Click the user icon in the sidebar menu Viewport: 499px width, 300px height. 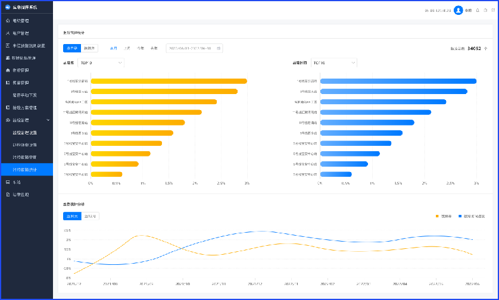[7, 33]
